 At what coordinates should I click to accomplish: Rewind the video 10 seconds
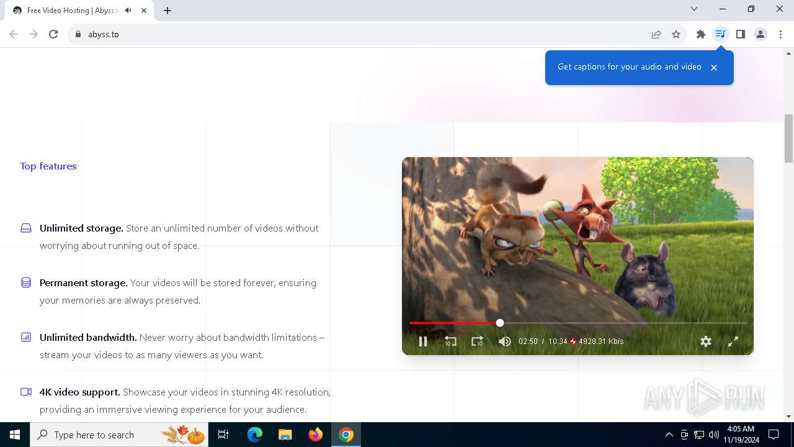tap(450, 341)
